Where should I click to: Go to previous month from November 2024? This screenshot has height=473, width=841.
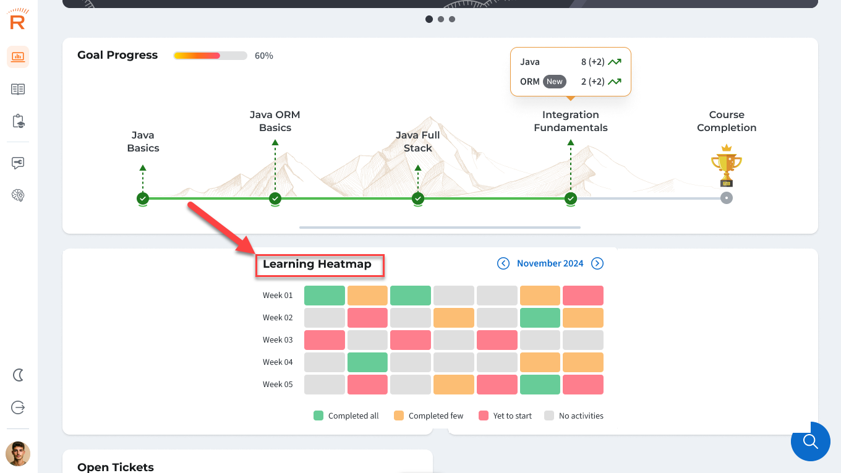pos(503,263)
